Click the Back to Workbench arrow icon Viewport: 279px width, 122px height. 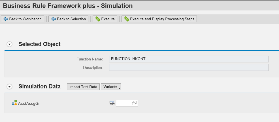coord(5,19)
